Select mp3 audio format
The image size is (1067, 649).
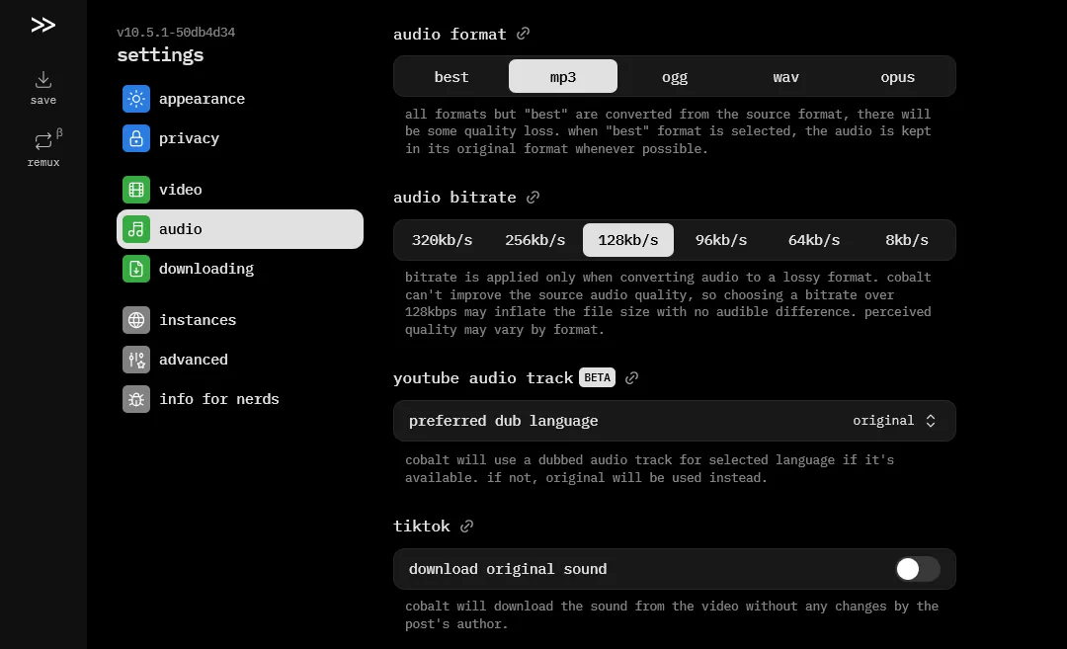pyautogui.click(x=563, y=77)
